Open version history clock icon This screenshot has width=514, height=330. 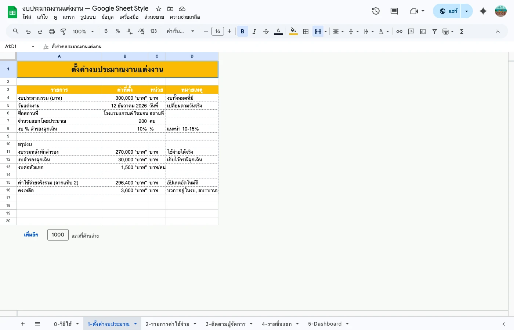click(376, 11)
